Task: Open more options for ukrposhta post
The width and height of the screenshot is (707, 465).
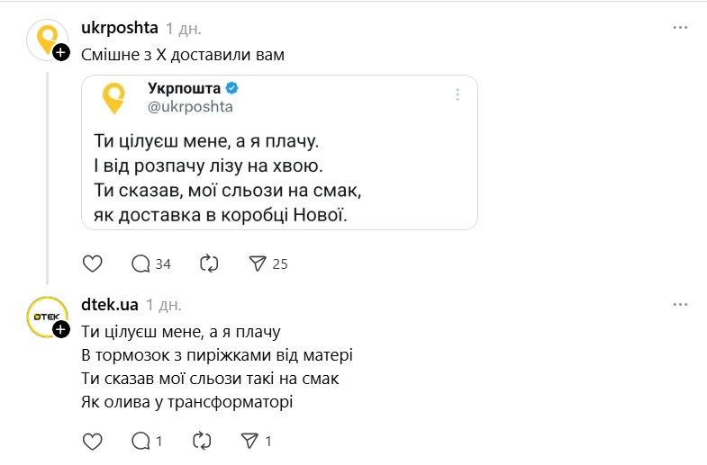Action: point(680,28)
